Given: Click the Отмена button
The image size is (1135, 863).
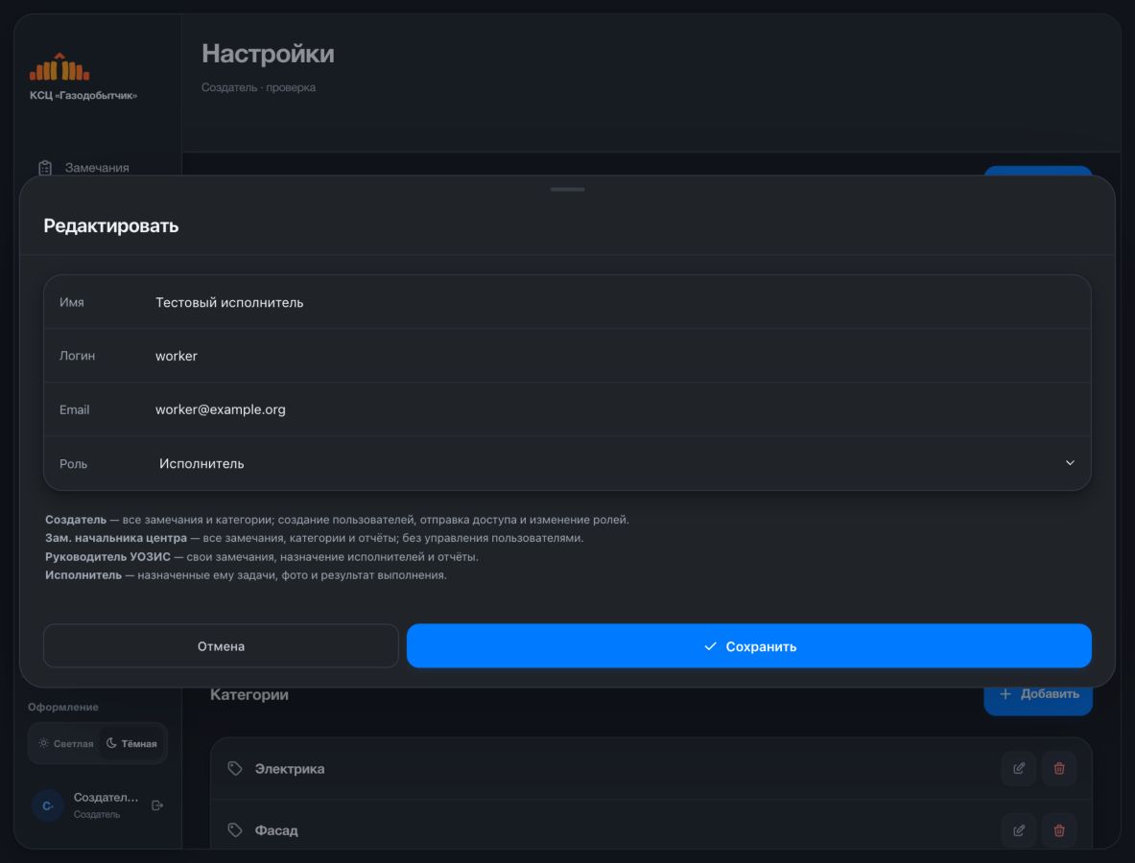Looking at the screenshot, I should [x=221, y=646].
